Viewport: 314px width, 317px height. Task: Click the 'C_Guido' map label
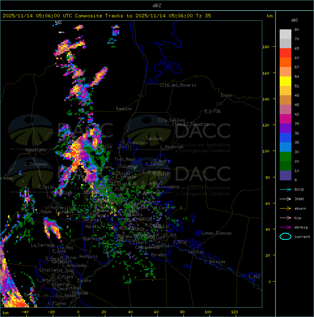pos(46,187)
